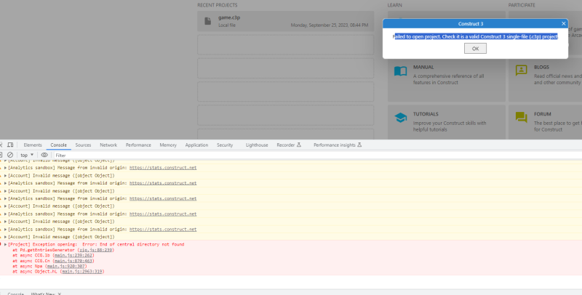Expand the '[Project] Exception opening' error row
This screenshot has width=582, height=295.
pos(5,245)
